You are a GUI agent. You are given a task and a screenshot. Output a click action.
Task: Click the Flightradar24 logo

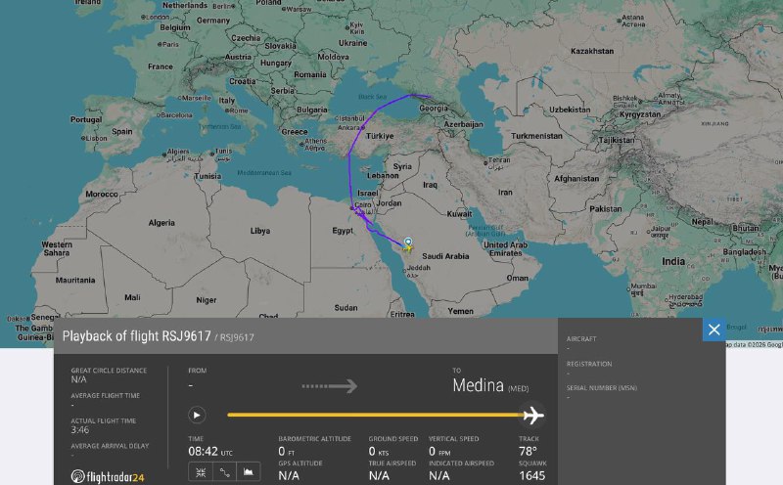pos(108,476)
